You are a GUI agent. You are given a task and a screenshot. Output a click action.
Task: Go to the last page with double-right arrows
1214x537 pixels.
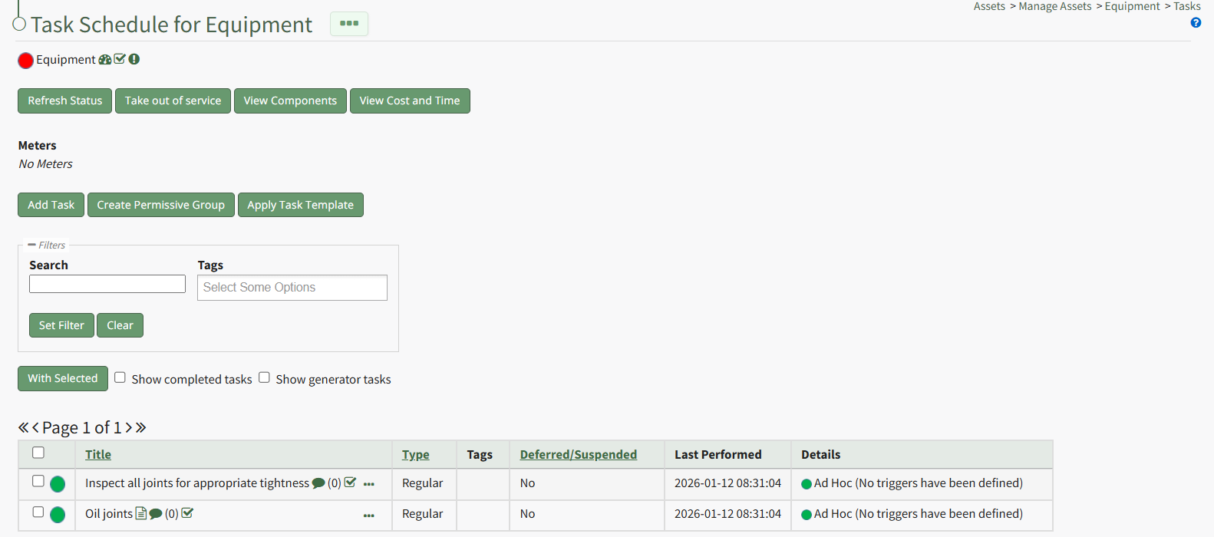[140, 427]
